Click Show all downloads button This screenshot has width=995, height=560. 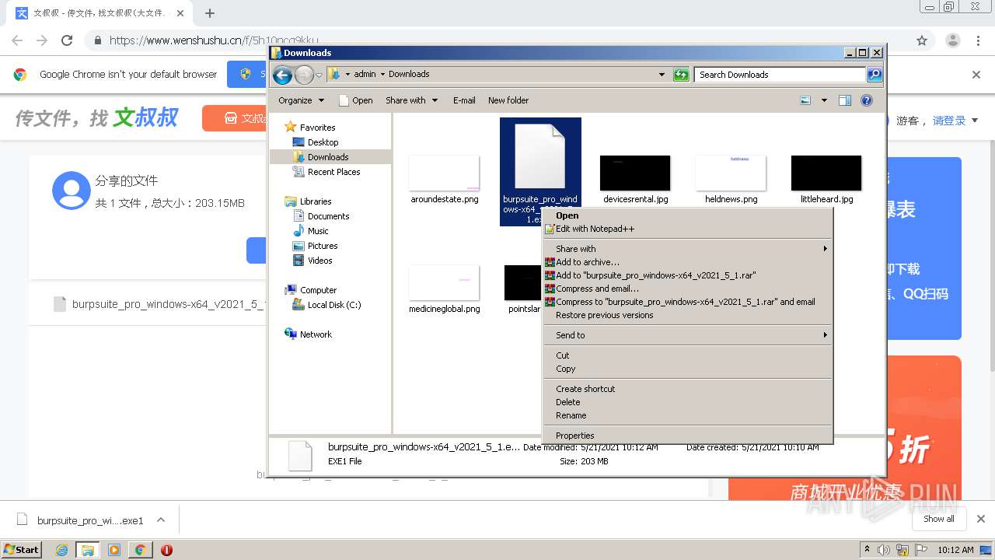[x=938, y=519]
